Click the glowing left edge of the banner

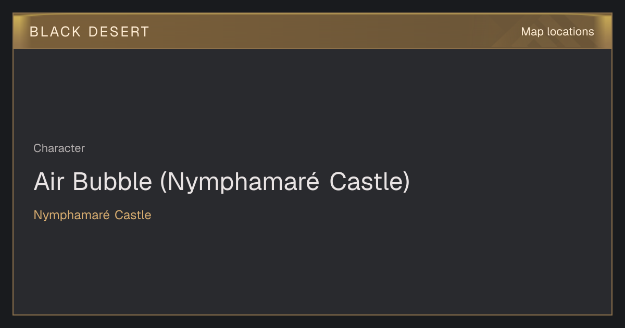pos(18,31)
